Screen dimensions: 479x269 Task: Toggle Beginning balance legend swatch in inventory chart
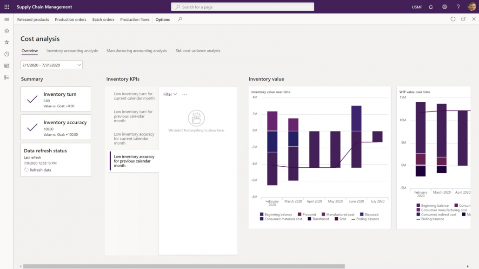(x=262, y=215)
